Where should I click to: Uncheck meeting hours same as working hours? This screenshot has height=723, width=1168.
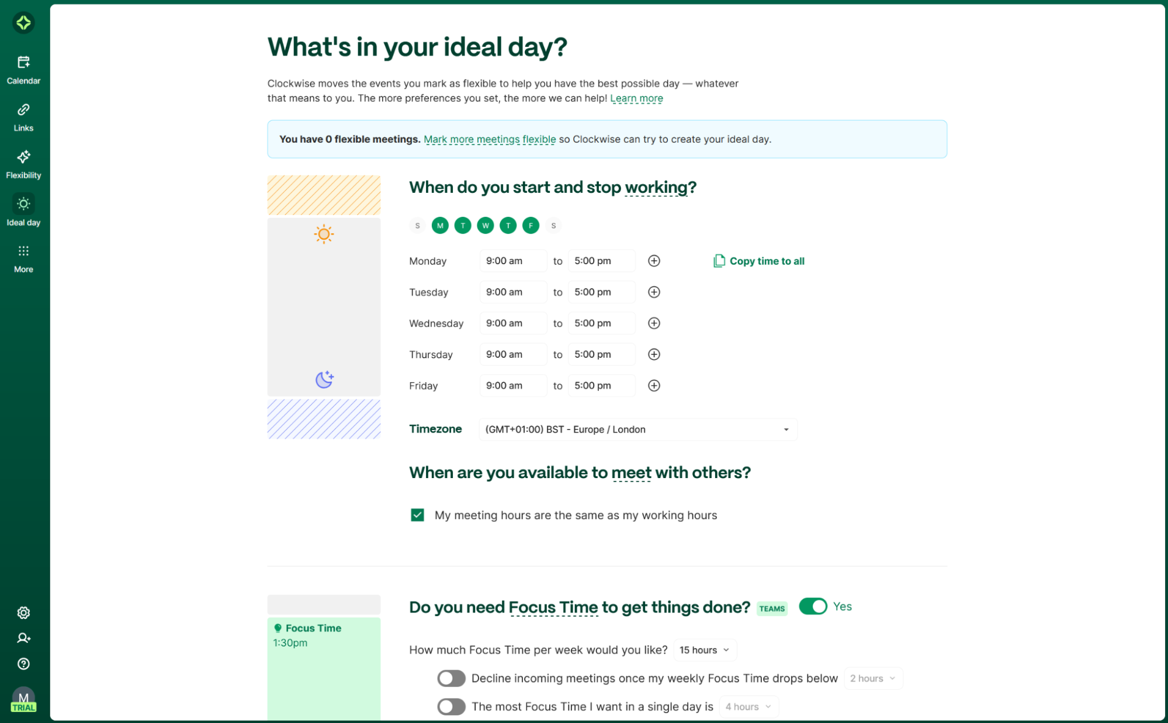click(x=417, y=515)
